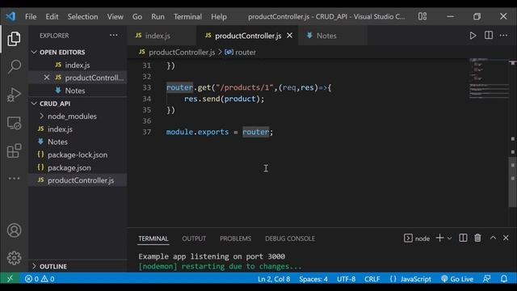Change end of line sequence CRLF
The image size is (517, 291).
pyautogui.click(x=372, y=279)
